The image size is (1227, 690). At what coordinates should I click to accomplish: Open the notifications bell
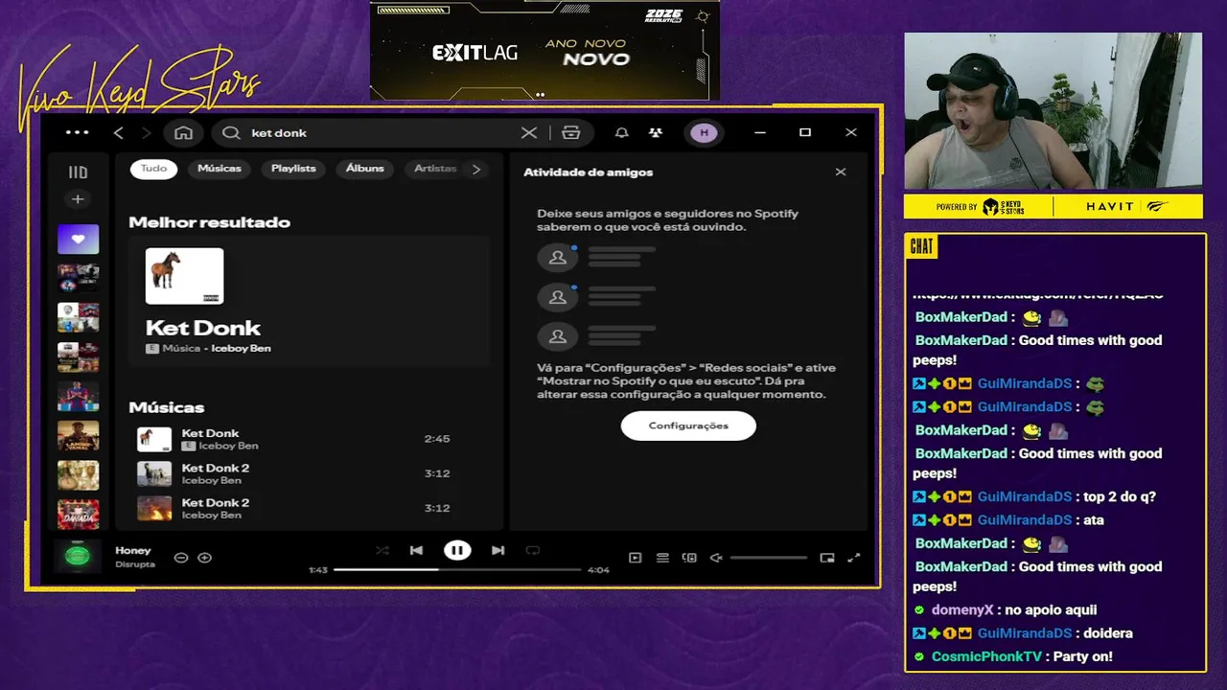[x=621, y=133]
